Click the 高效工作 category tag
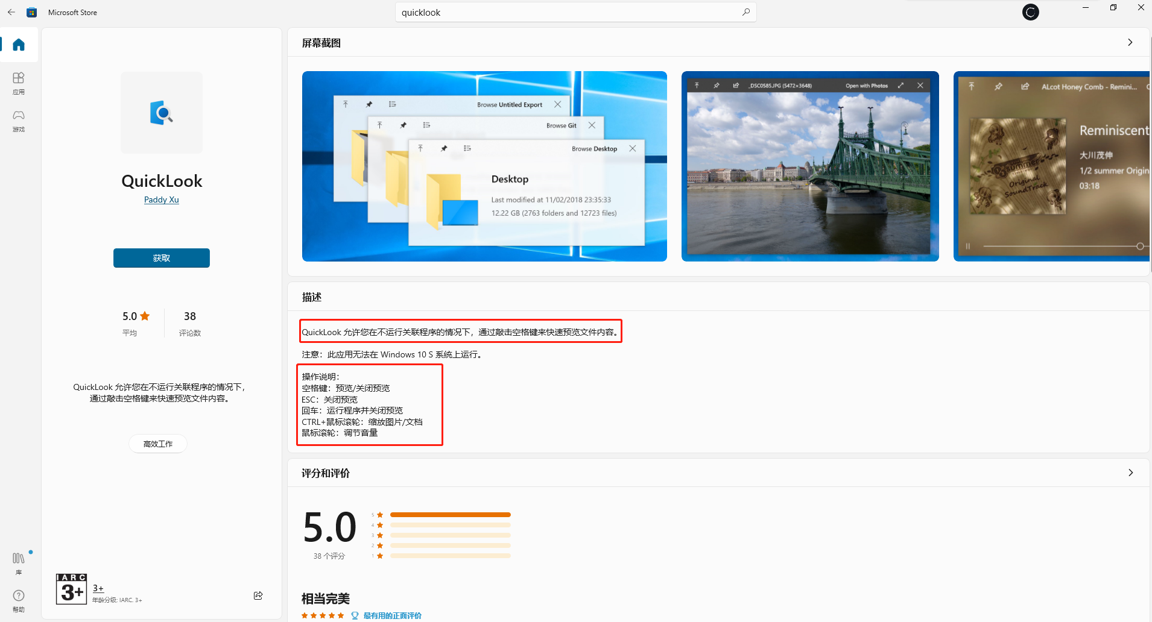Image resolution: width=1152 pixels, height=622 pixels. (158, 444)
